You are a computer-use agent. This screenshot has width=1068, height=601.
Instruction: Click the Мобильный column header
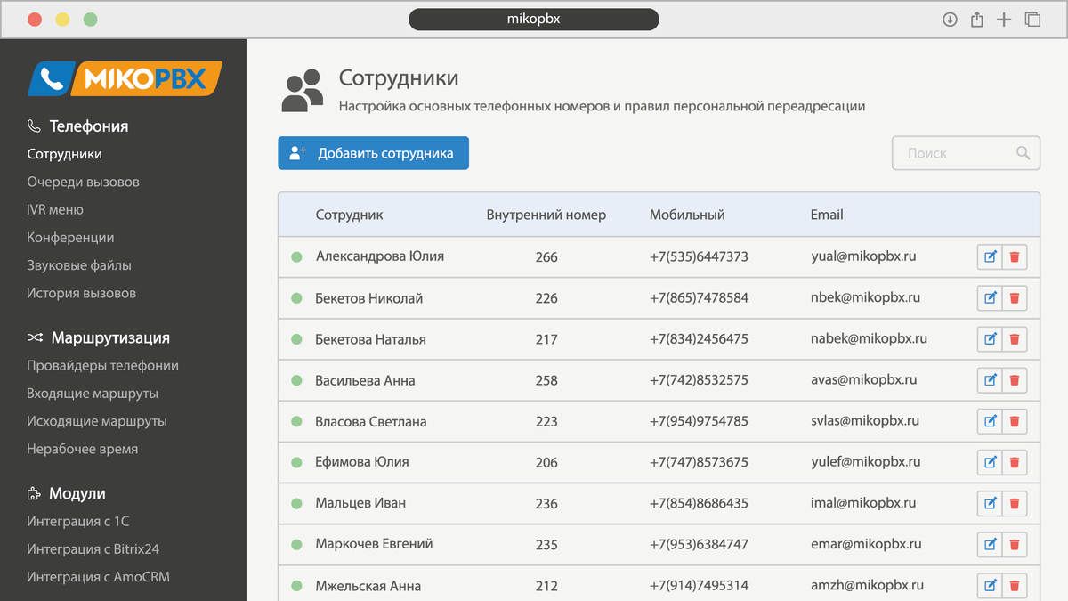pyautogui.click(x=687, y=215)
